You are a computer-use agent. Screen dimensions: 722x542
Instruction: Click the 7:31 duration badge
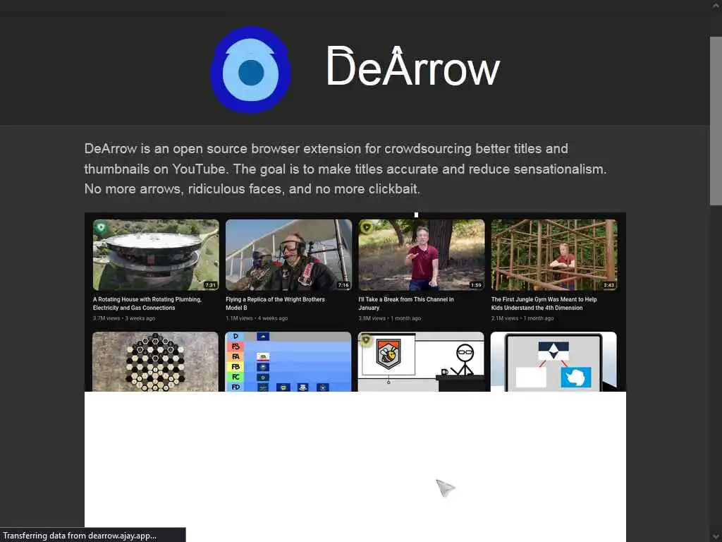pyautogui.click(x=210, y=285)
